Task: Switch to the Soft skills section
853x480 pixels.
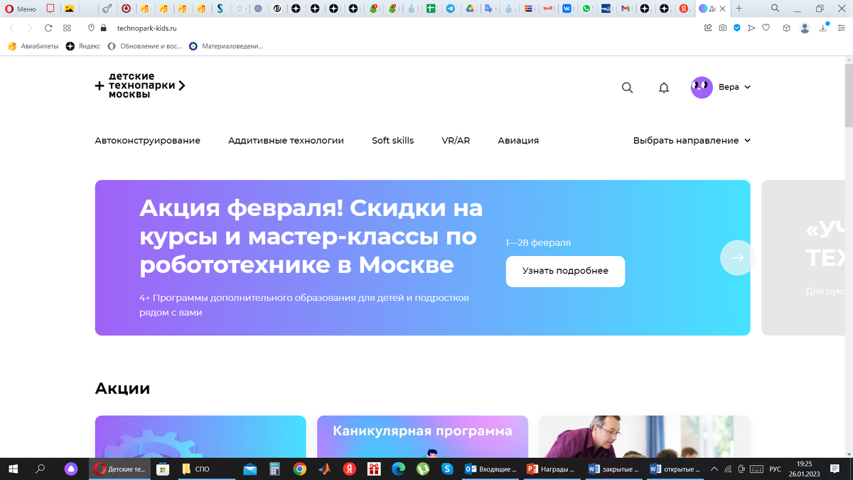Action: click(x=392, y=140)
